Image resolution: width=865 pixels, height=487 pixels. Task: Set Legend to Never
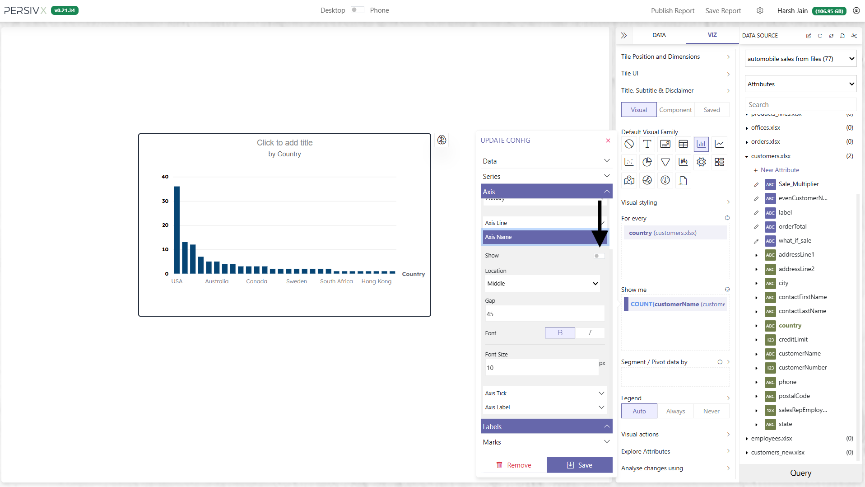tap(712, 411)
